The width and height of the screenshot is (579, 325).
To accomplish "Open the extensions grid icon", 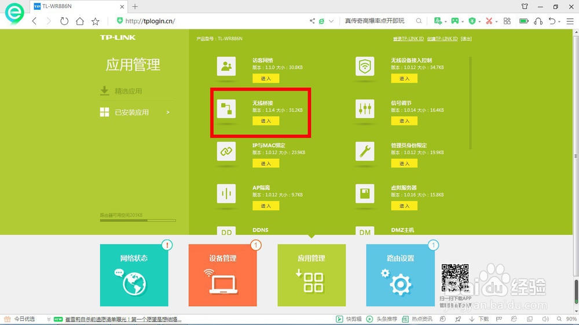I will [x=507, y=21].
